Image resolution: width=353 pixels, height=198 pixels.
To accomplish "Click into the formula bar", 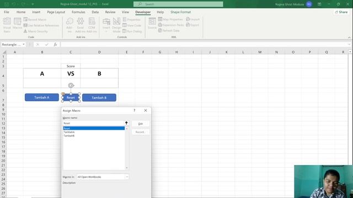I will click(204, 45).
